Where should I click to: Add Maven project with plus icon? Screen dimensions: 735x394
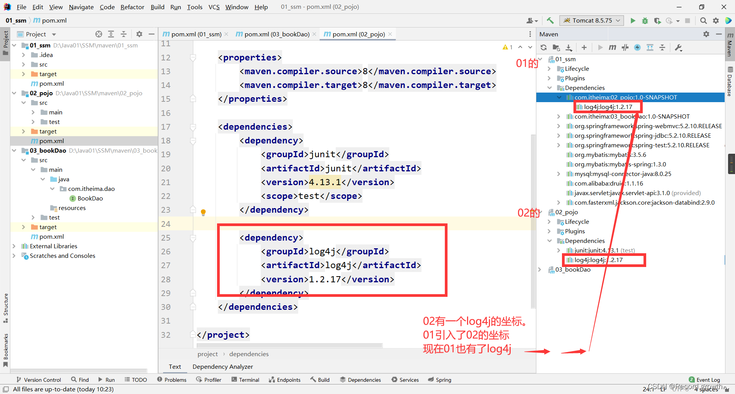tap(584, 47)
